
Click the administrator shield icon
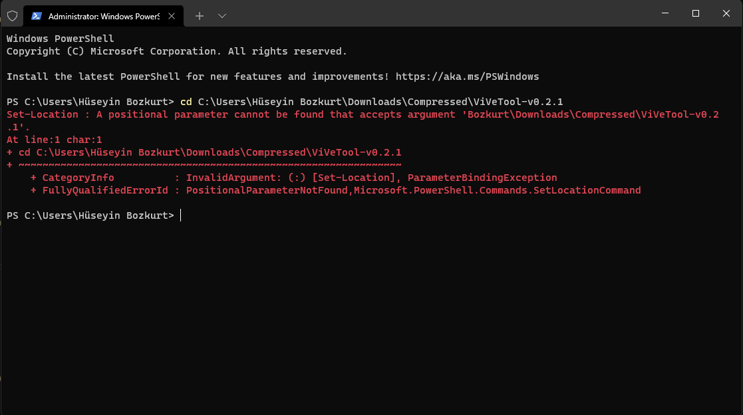(12, 15)
